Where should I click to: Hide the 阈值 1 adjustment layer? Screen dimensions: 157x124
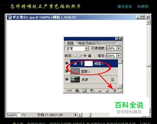(67, 63)
